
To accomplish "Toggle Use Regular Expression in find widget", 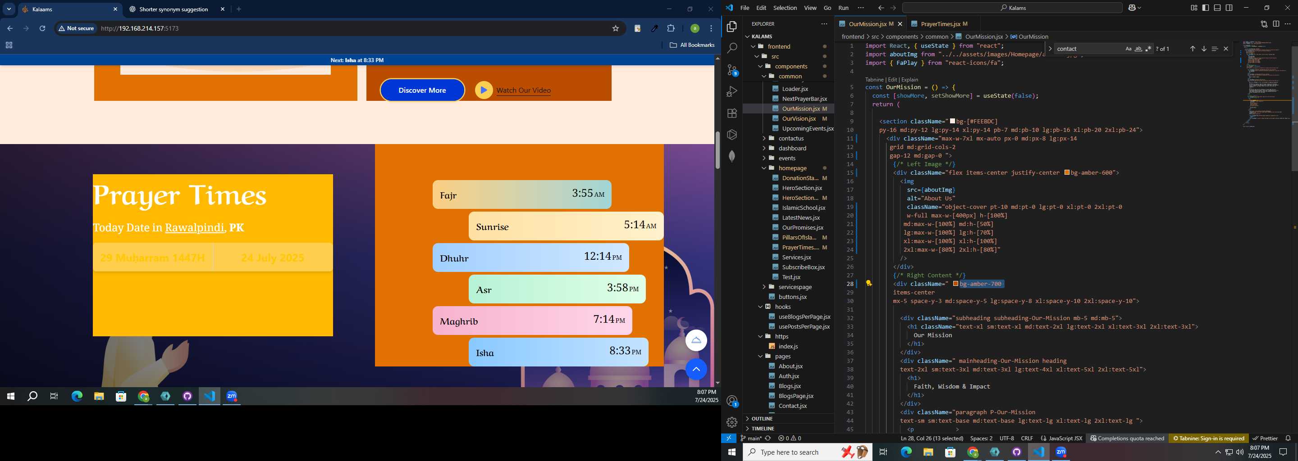I will pyautogui.click(x=1148, y=49).
